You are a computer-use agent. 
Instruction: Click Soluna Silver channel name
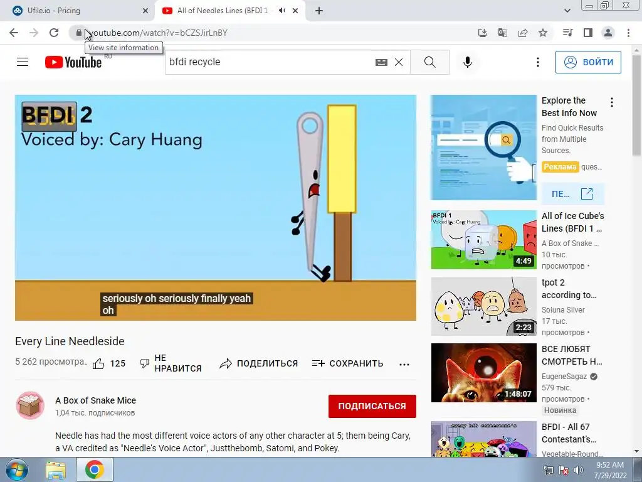click(x=563, y=310)
